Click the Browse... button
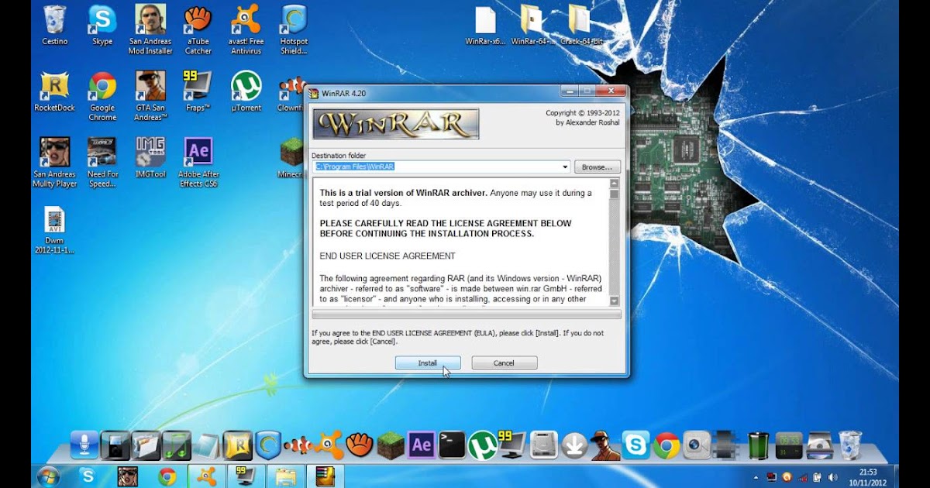This screenshot has width=930, height=488. tap(598, 167)
